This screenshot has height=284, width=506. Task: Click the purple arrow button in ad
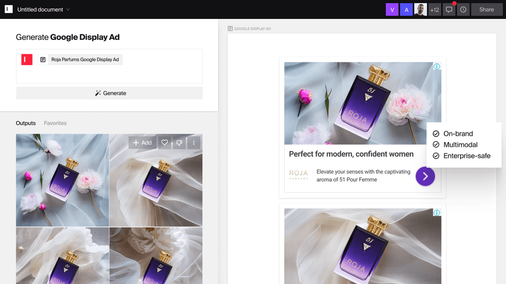click(425, 176)
